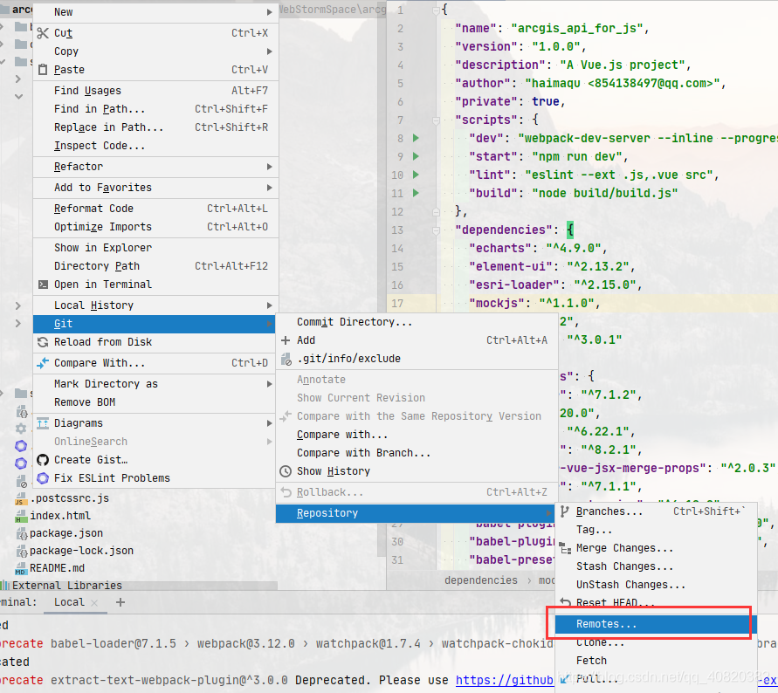Viewport: 778px width, 693px height.
Task: Collapse the dependencies block fold marker
Action: click(436, 230)
